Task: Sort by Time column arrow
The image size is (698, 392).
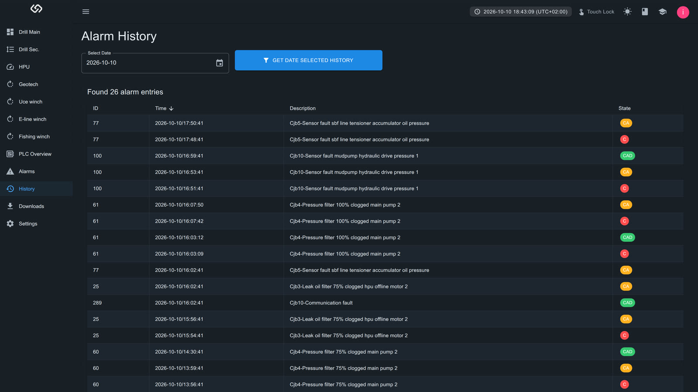Action: tap(171, 108)
